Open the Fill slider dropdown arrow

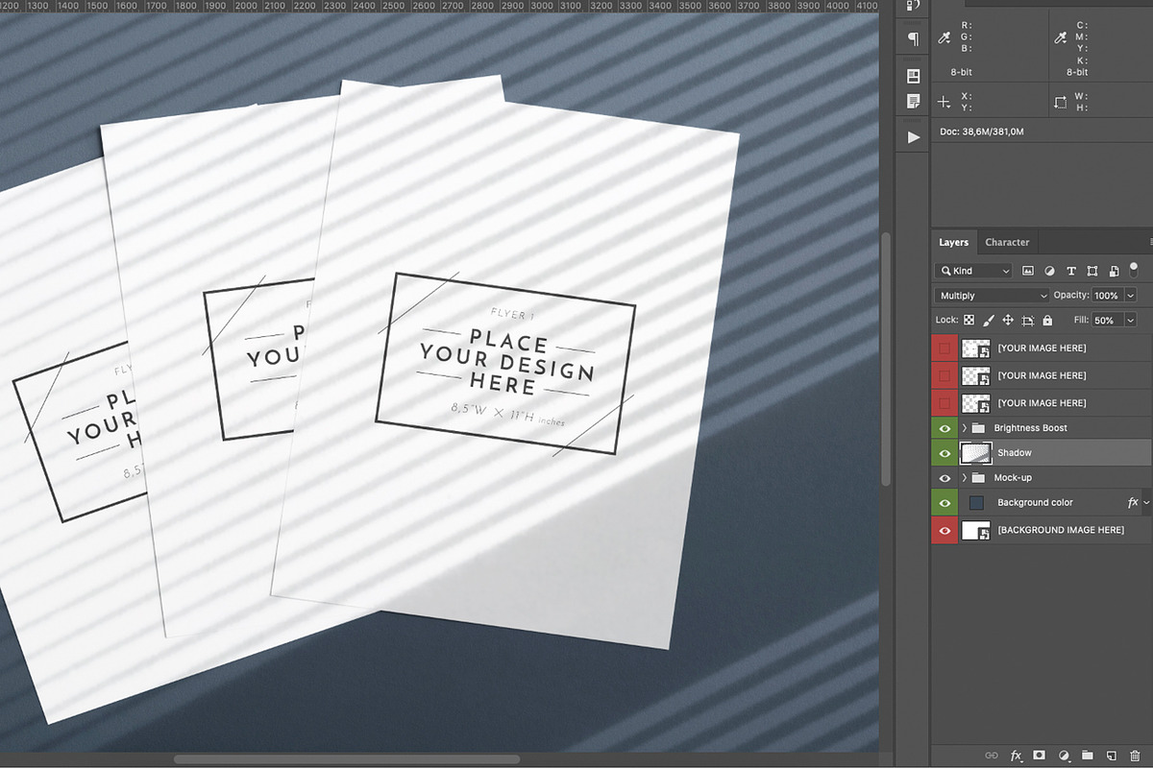1130,320
